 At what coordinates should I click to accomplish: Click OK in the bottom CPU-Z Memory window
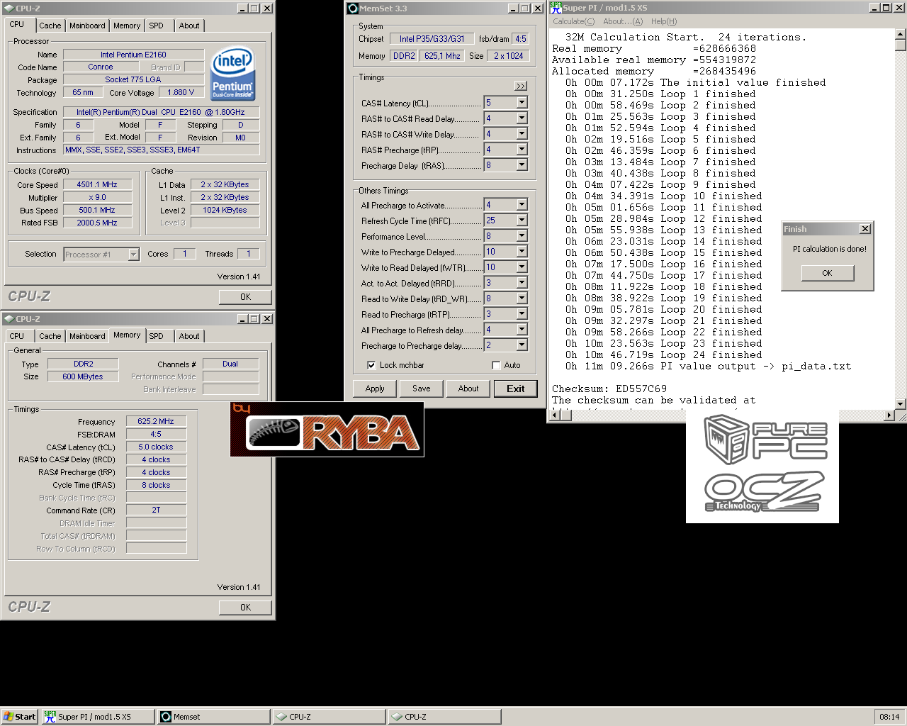tap(245, 608)
